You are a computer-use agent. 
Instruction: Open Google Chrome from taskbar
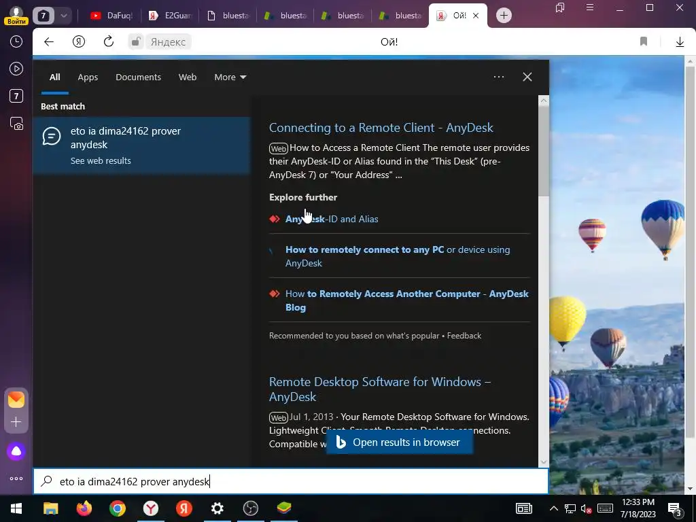point(117,508)
